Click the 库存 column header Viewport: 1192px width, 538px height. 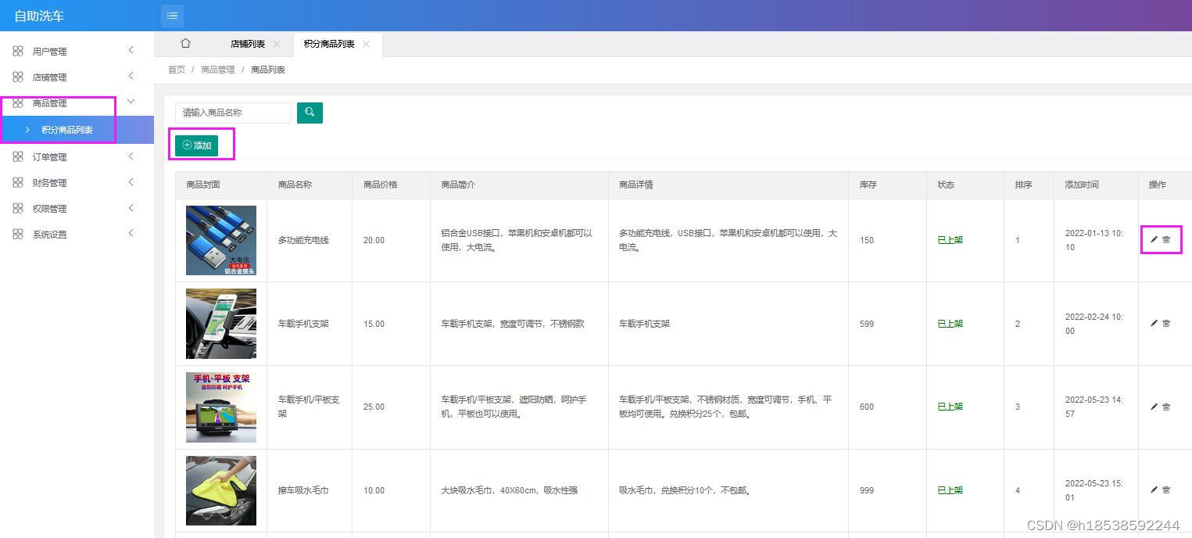click(868, 185)
